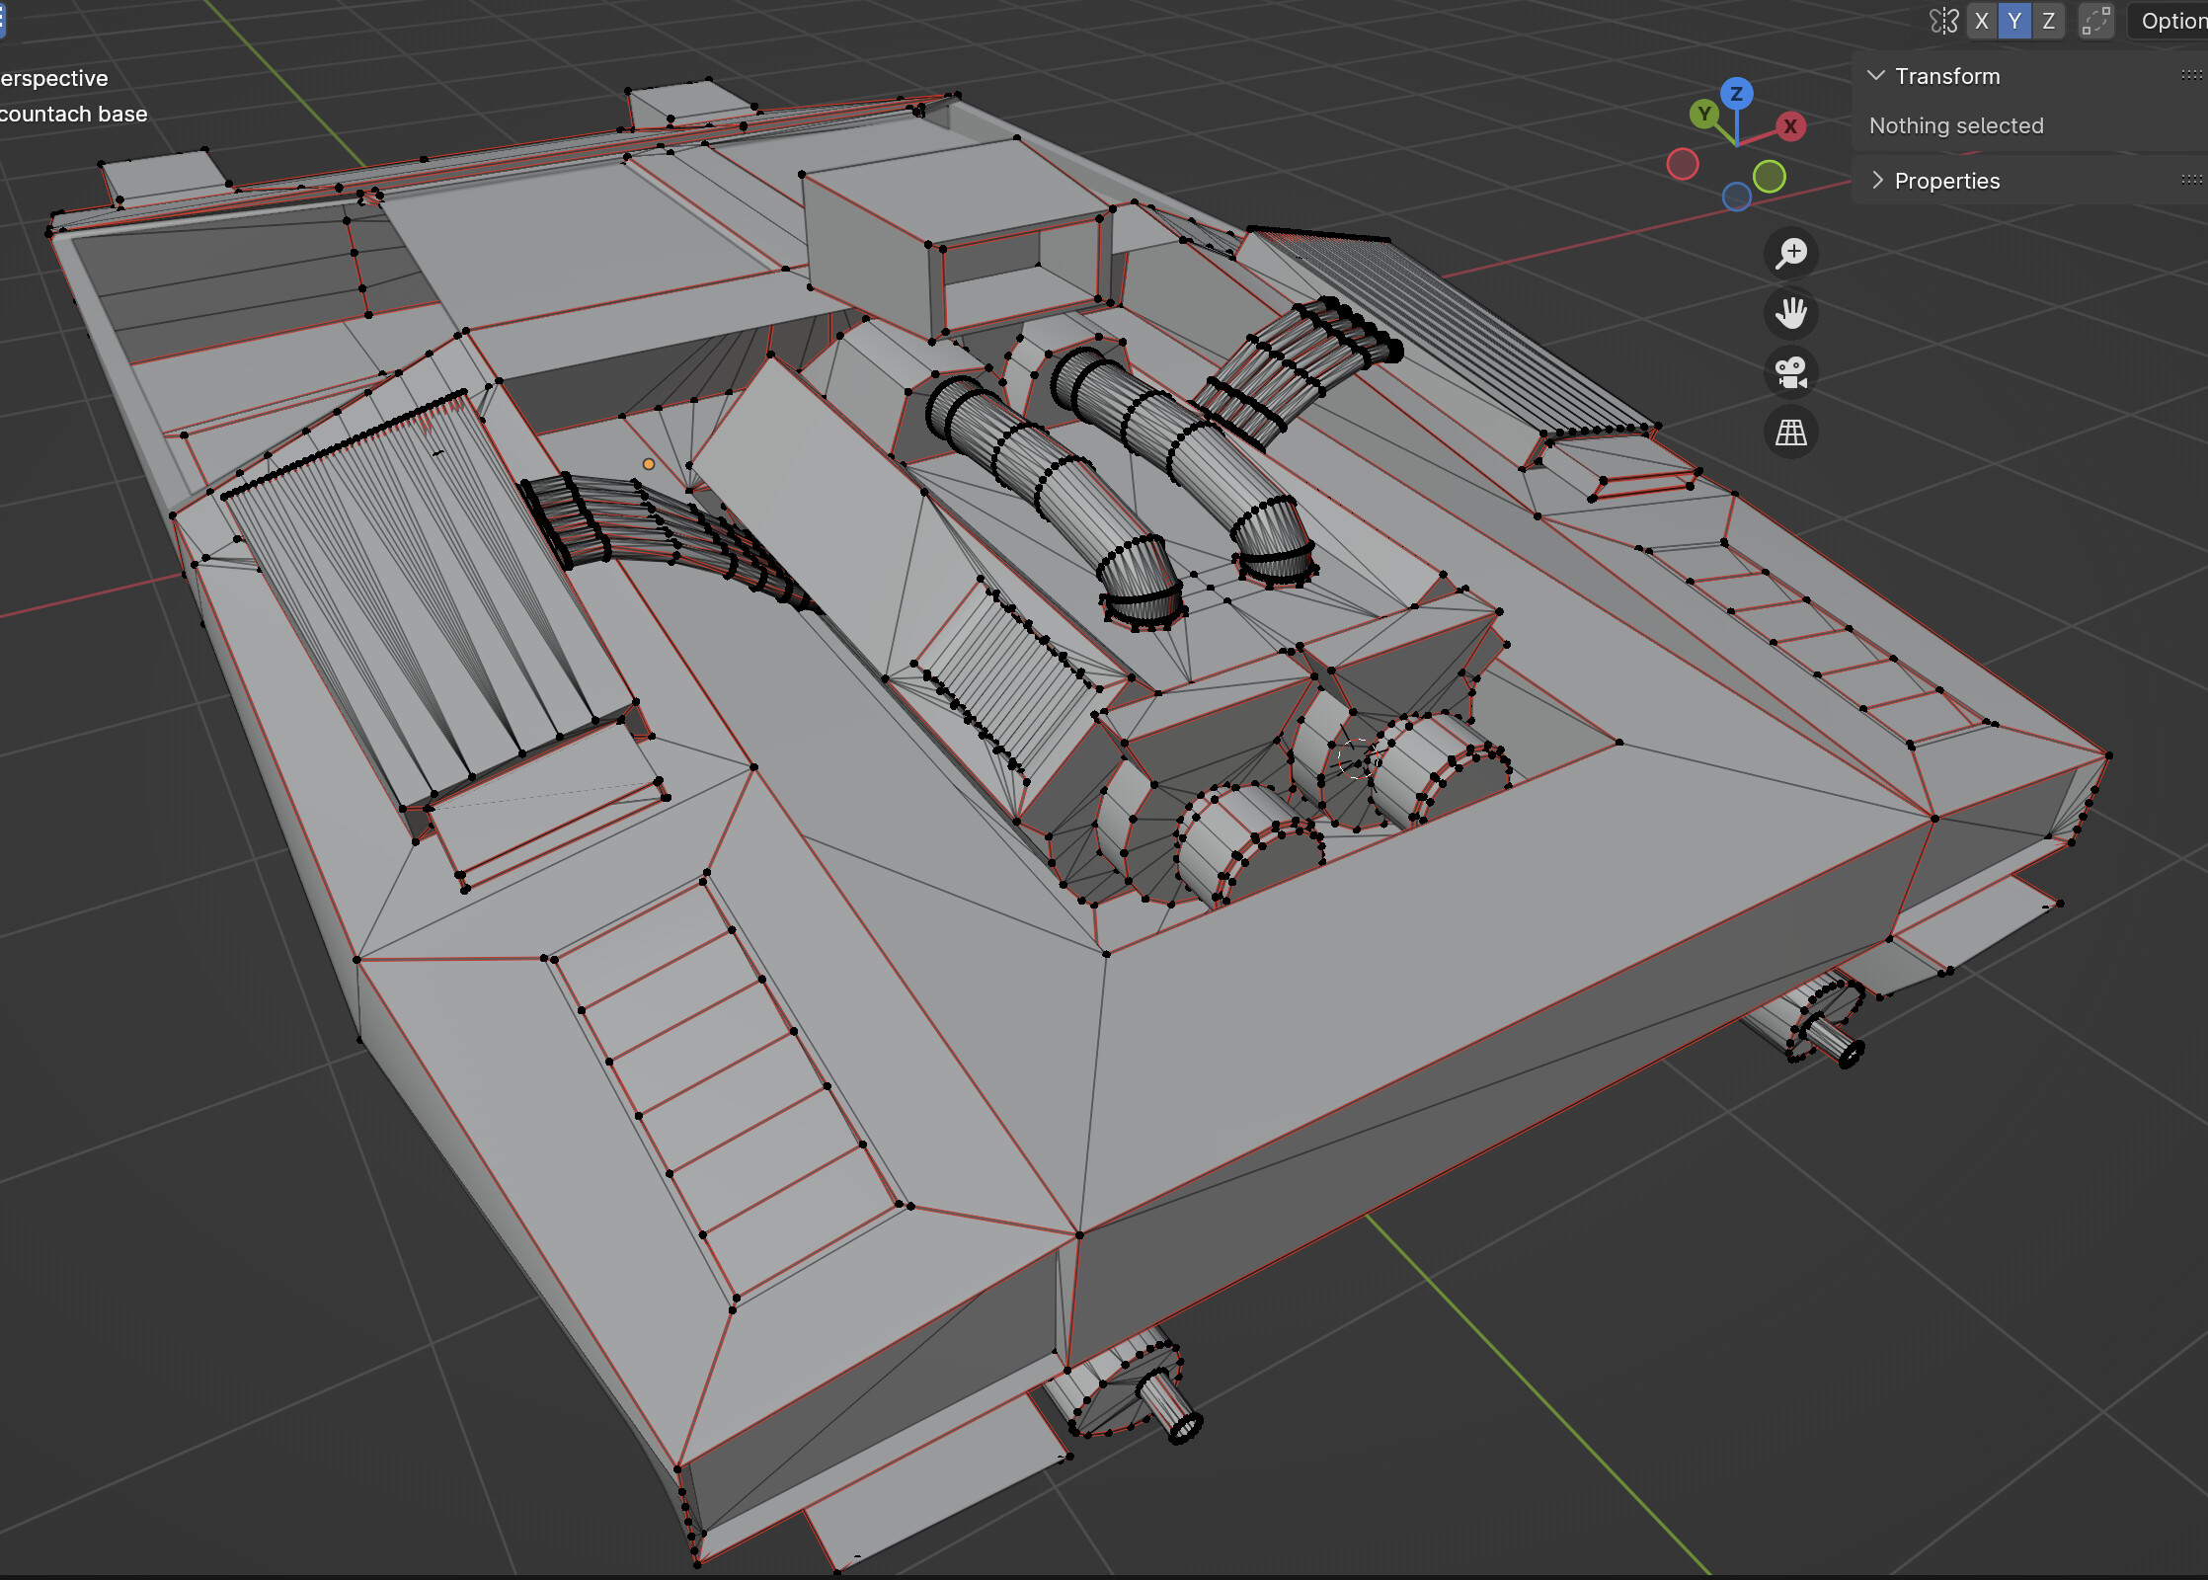Screen dimensions: 2208x1580
Task: Click the 'countach base' object label
Action: pos(73,114)
